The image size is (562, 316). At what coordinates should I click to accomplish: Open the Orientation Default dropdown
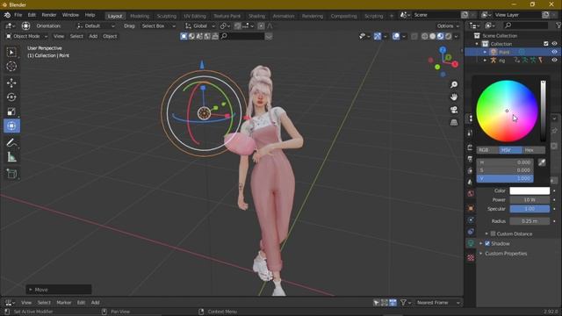(x=96, y=25)
